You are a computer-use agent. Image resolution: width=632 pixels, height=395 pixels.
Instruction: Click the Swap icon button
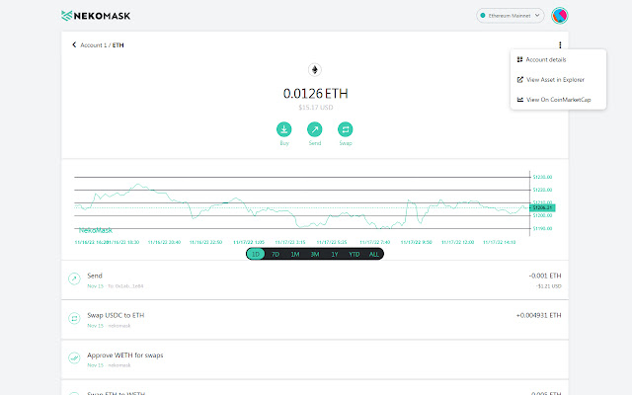(345, 128)
